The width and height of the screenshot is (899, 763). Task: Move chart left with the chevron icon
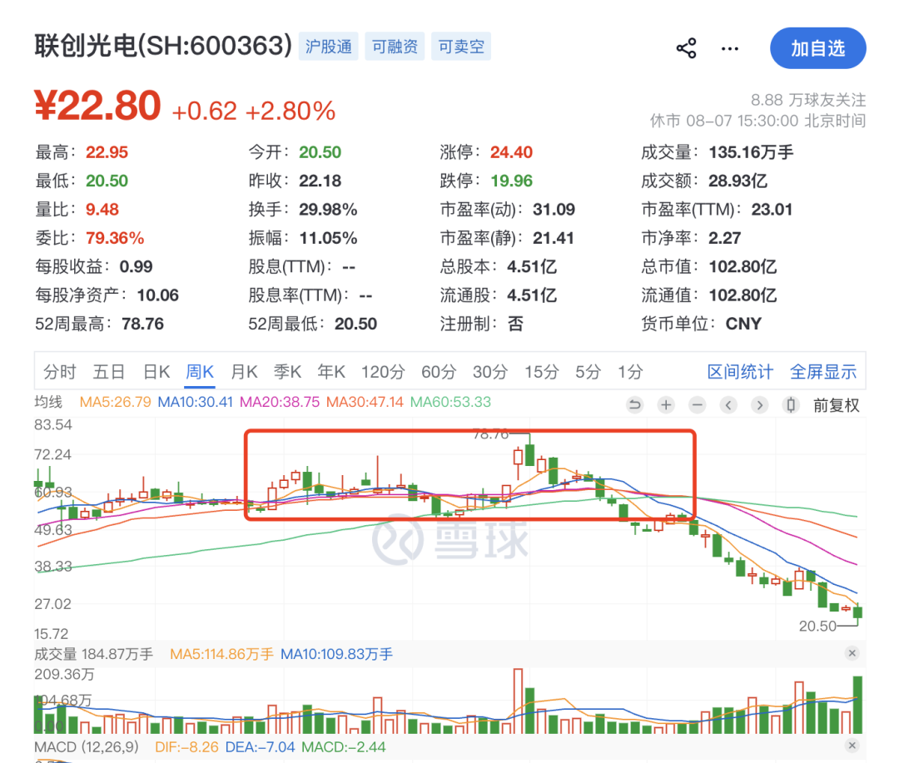pyautogui.click(x=728, y=405)
